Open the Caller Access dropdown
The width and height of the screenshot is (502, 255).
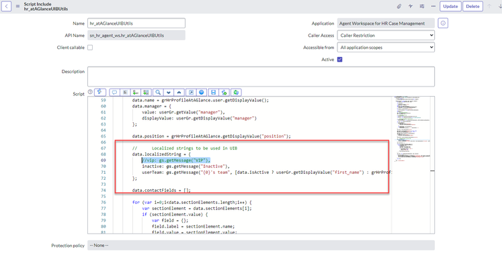[386, 35]
